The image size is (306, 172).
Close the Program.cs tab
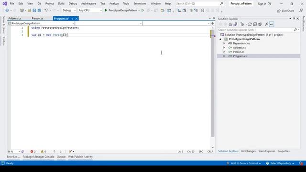[76, 19]
